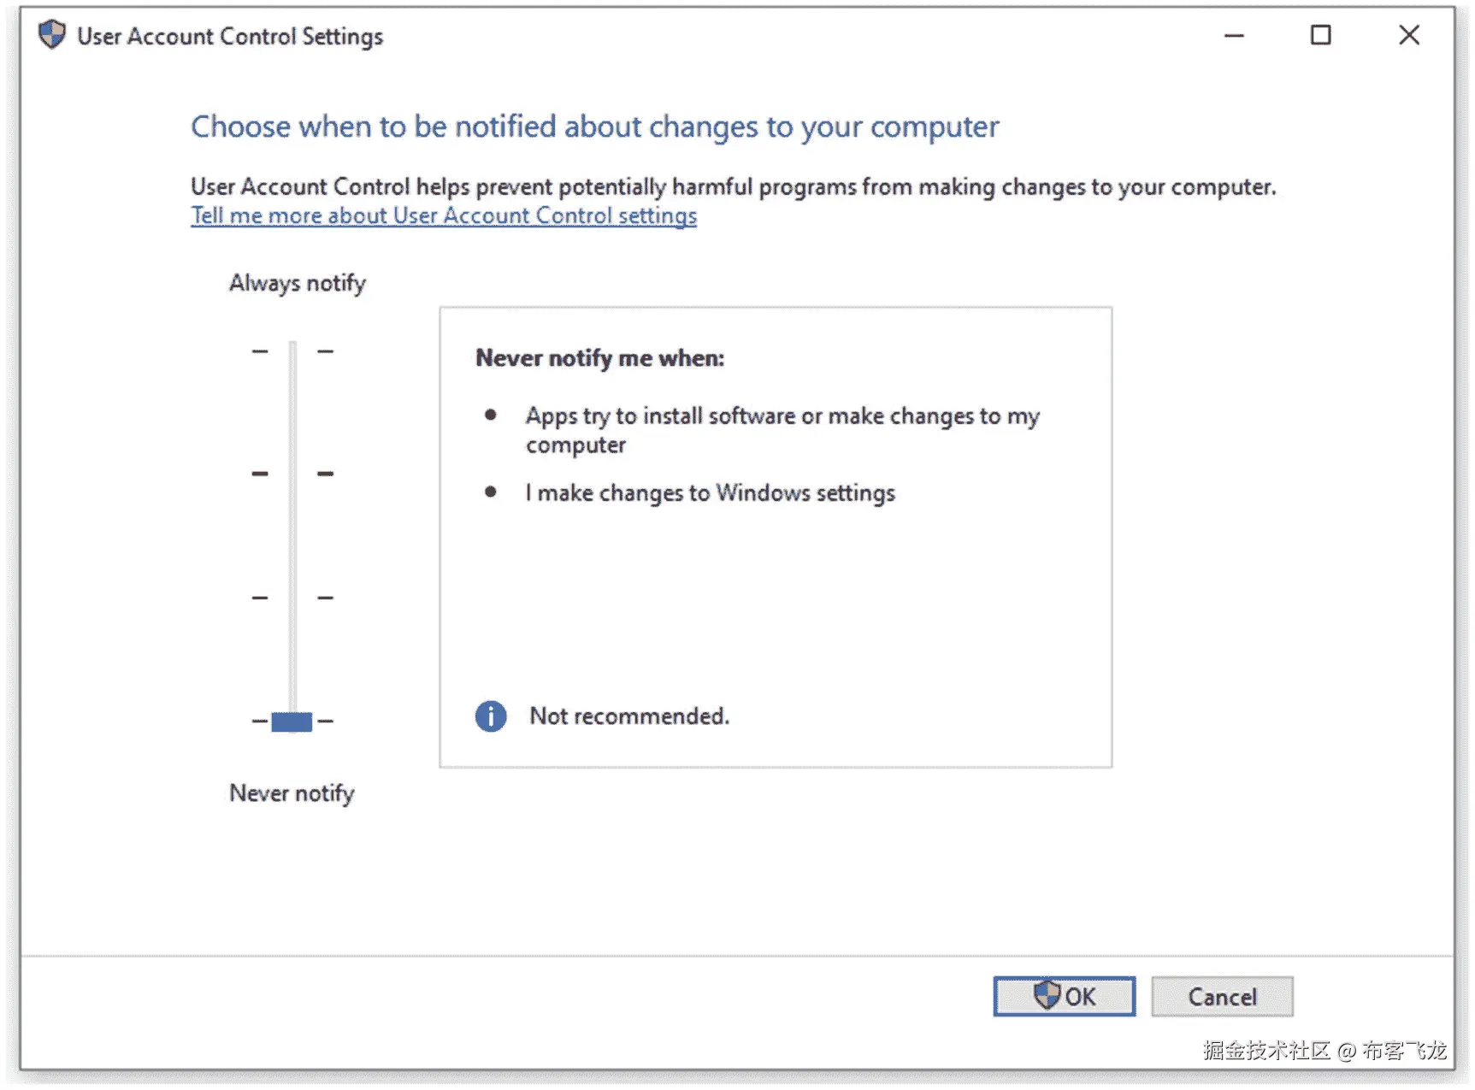Click the Always notify label
Screen dimensions: 1475x1090
coord(298,283)
